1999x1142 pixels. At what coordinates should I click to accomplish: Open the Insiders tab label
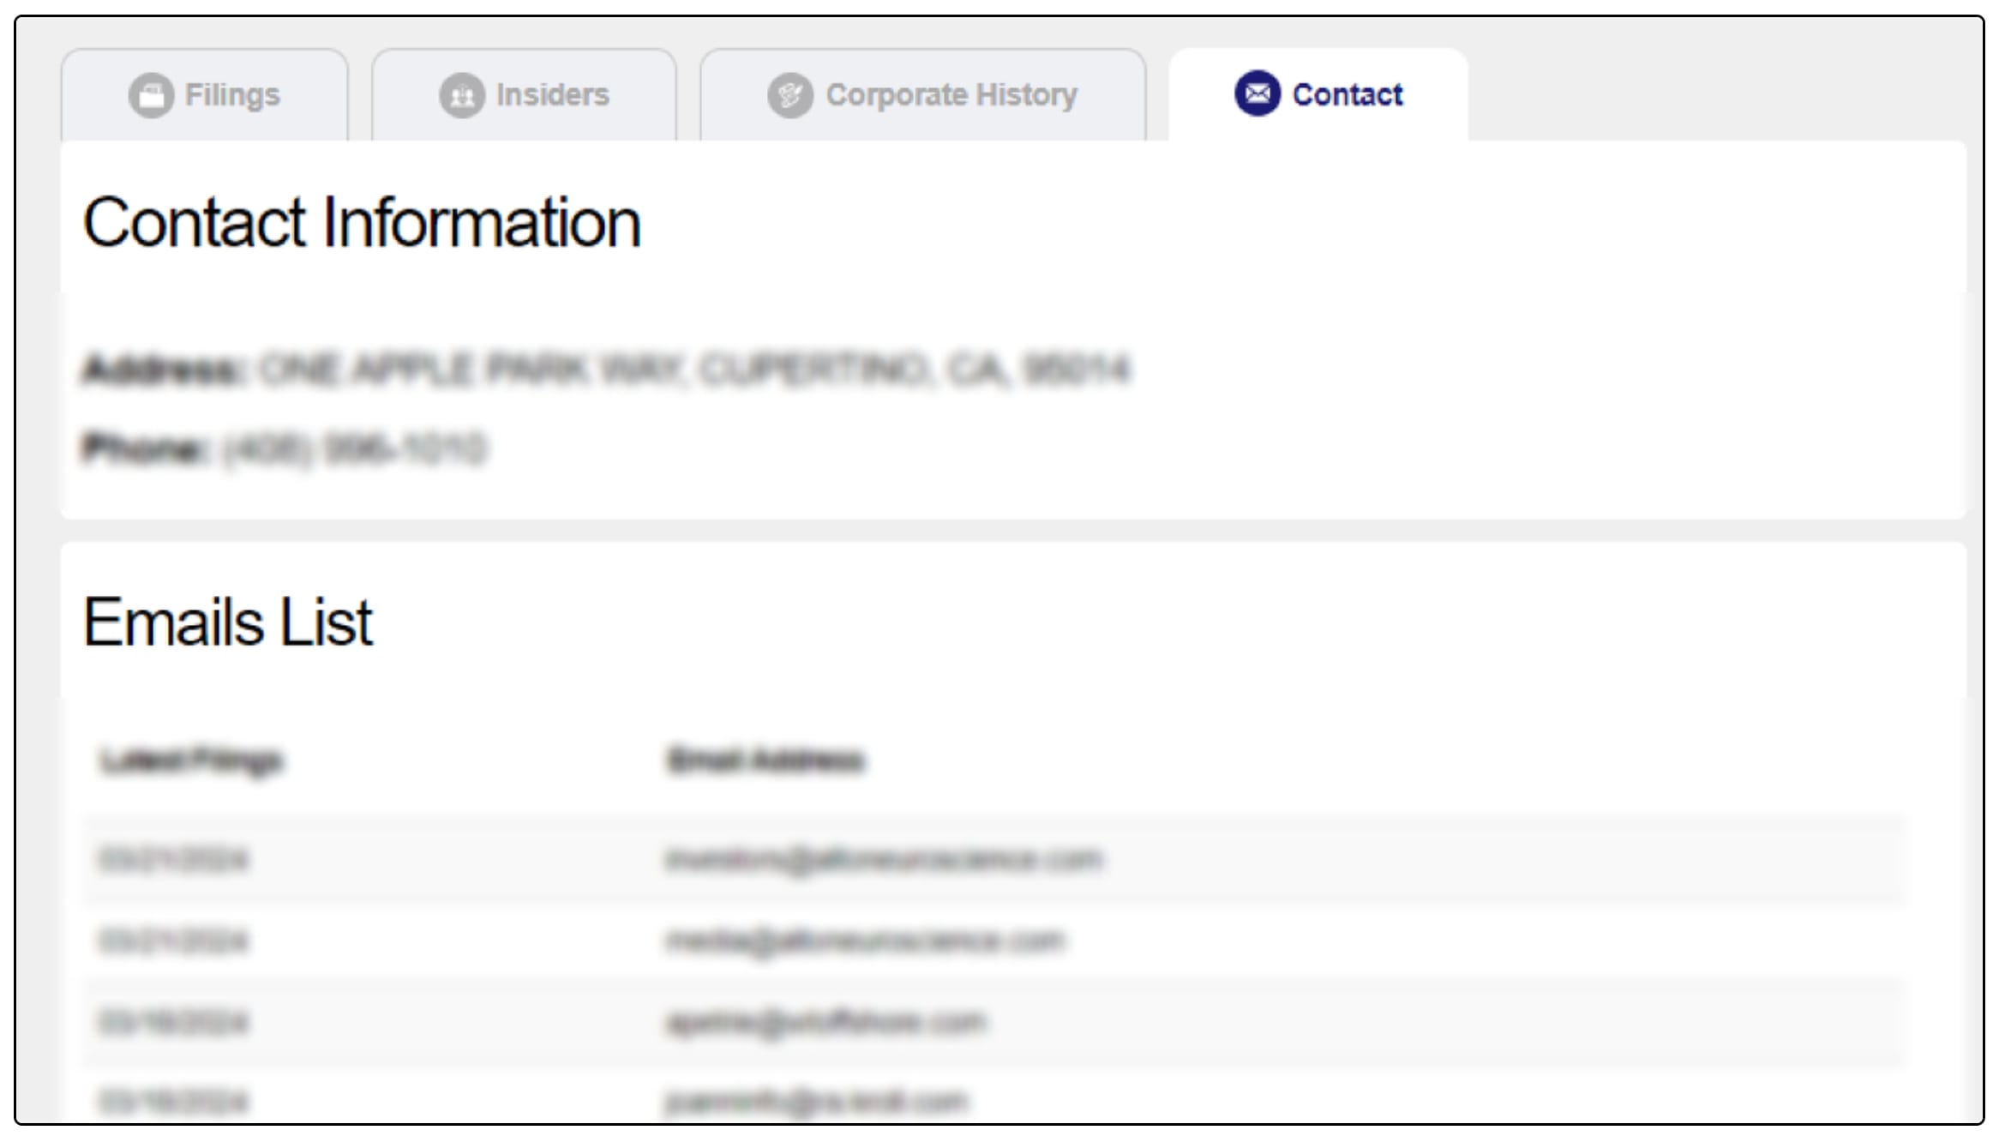click(x=552, y=95)
